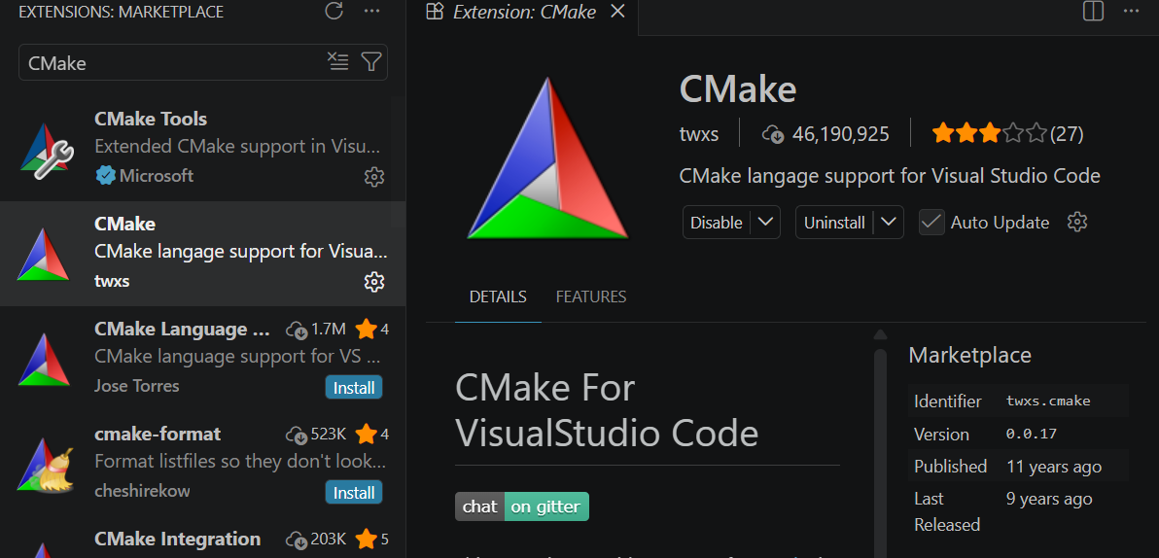Click the CMake Tools wrench logo

point(45,150)
